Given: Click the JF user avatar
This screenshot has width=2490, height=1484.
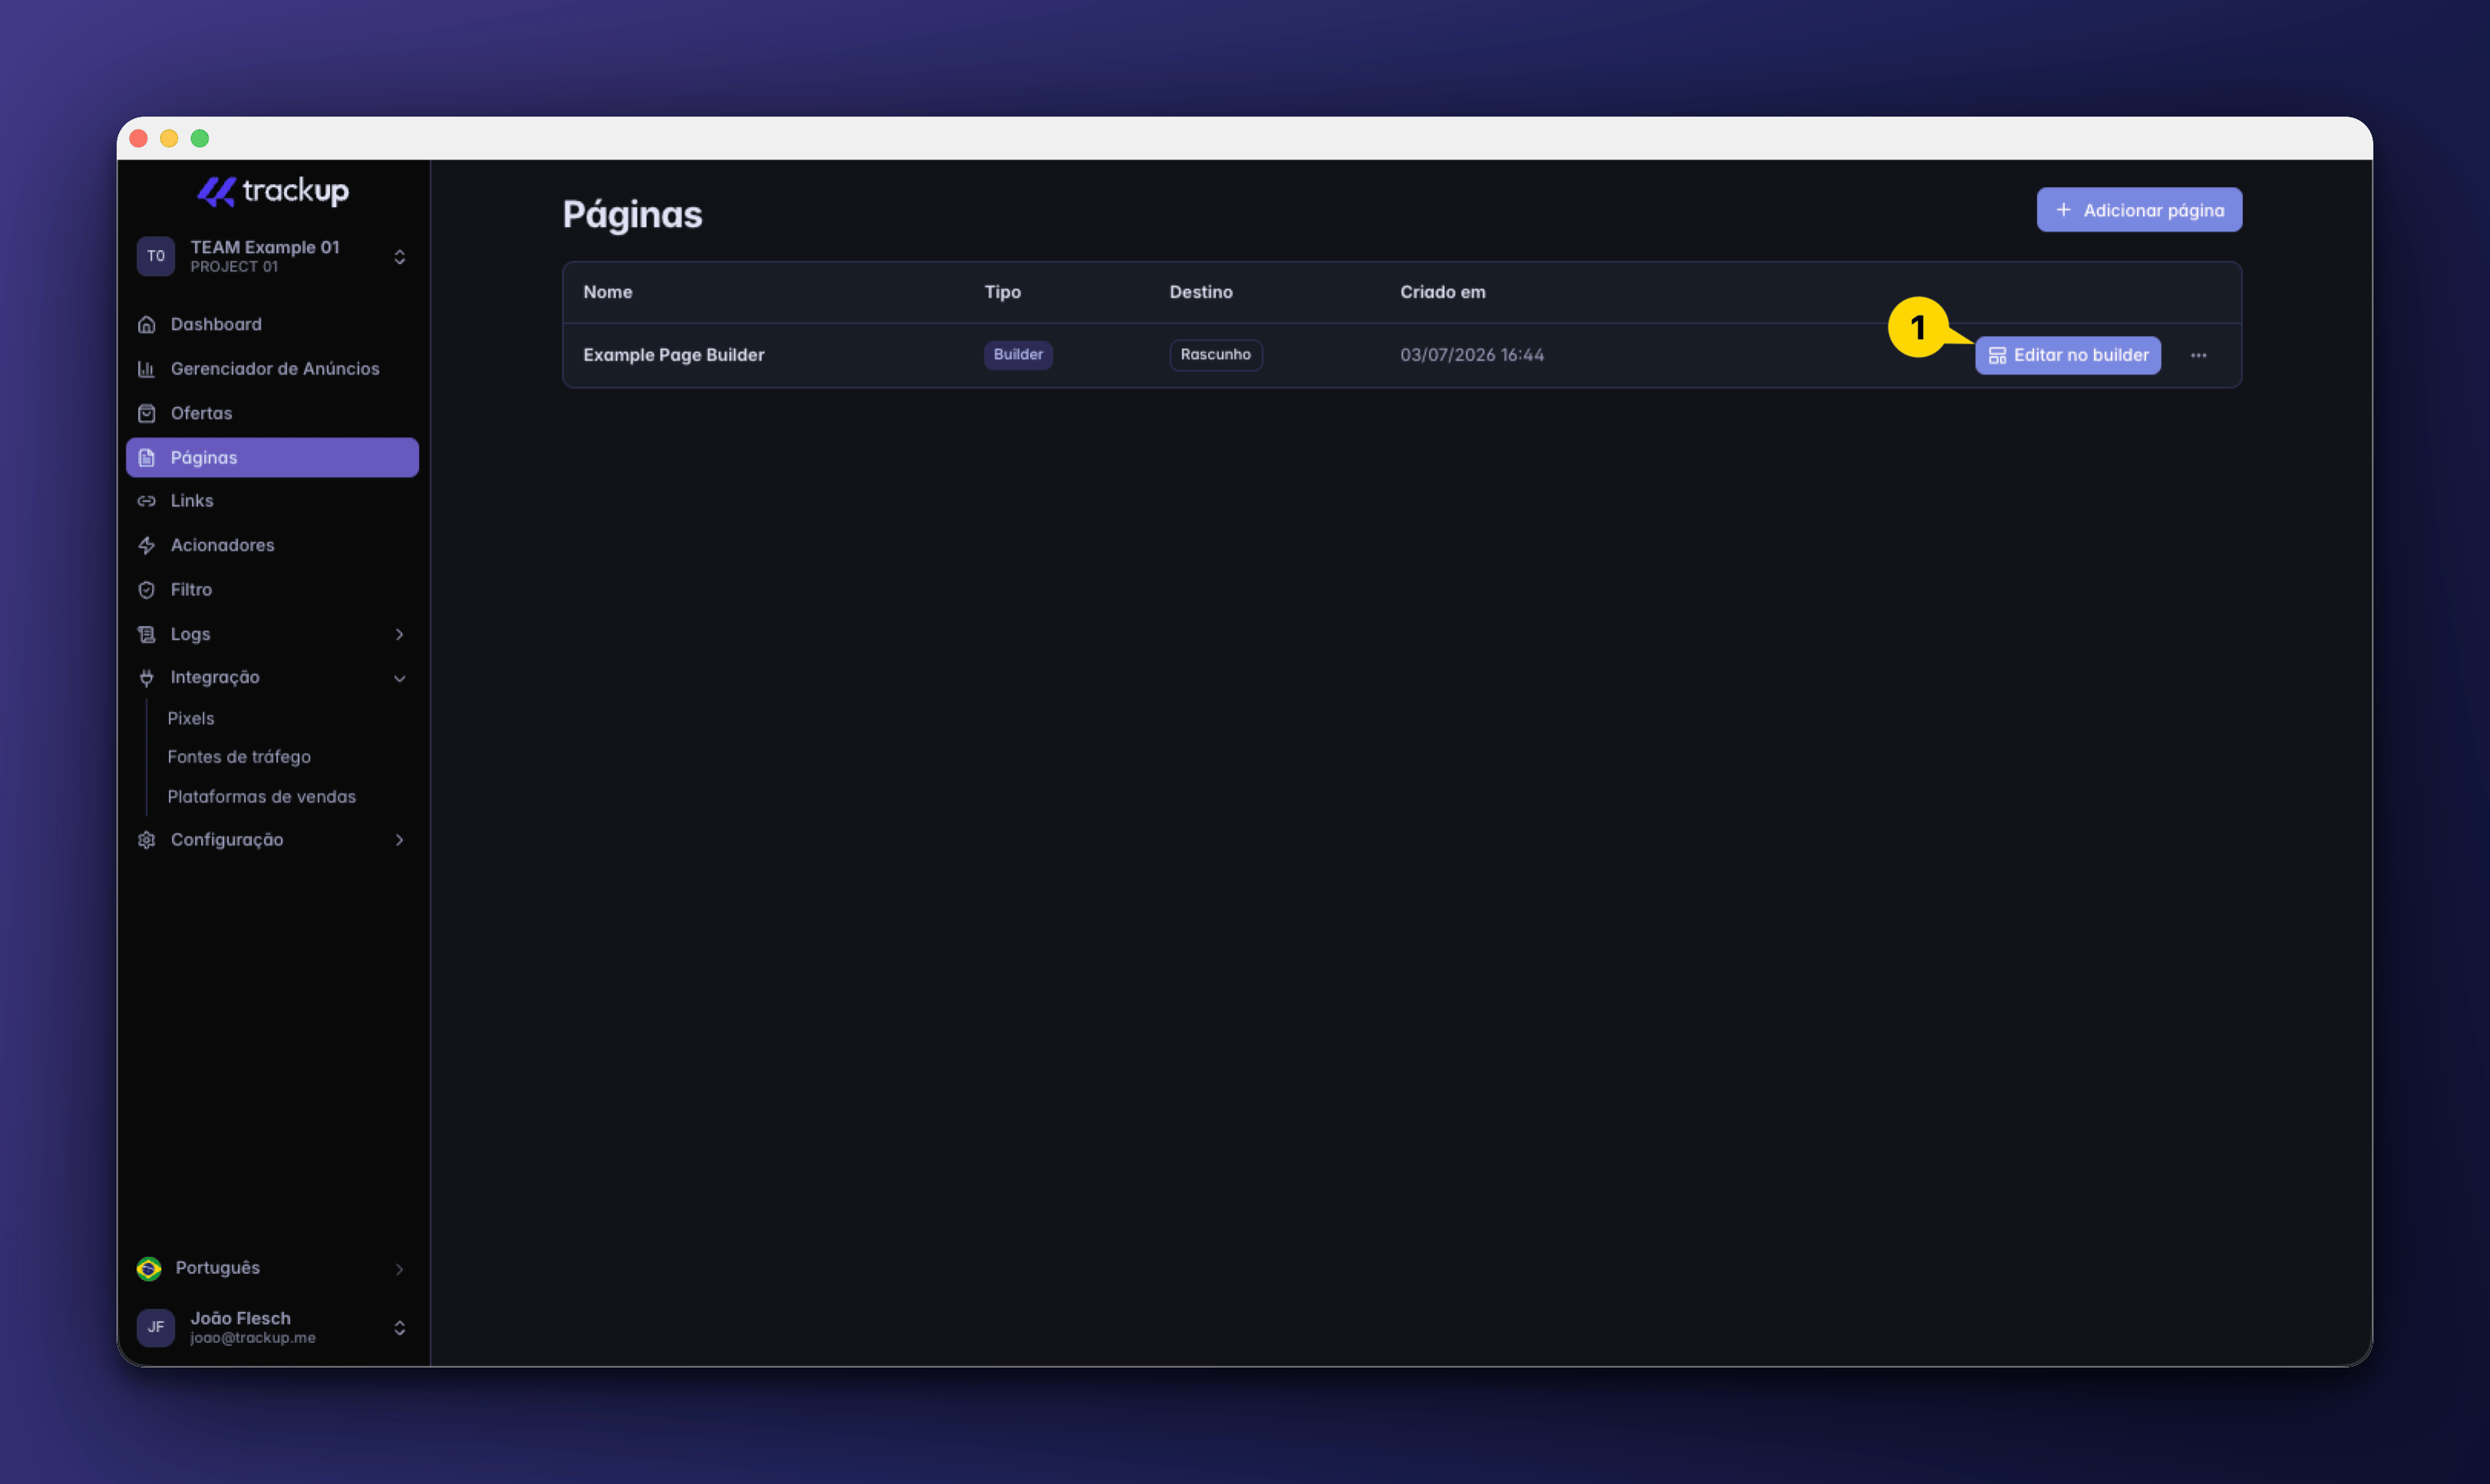Looking at the screenshot, I should coord(156,1327).
